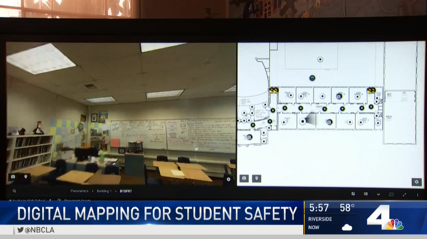Click location pin in floor plan panel

point(256,178)
